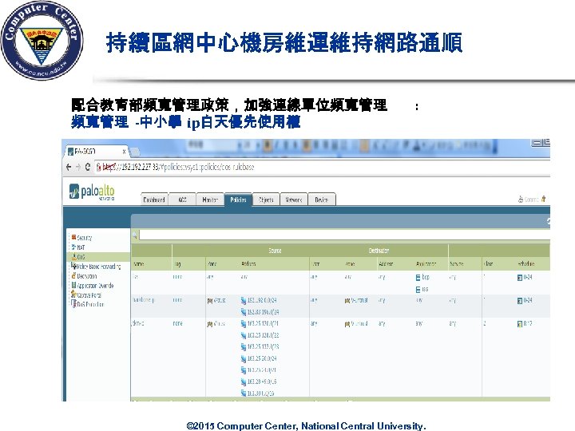
Task: Reload the page with the refresh icon
Action: pyautogui.click(x=87, y=167)
